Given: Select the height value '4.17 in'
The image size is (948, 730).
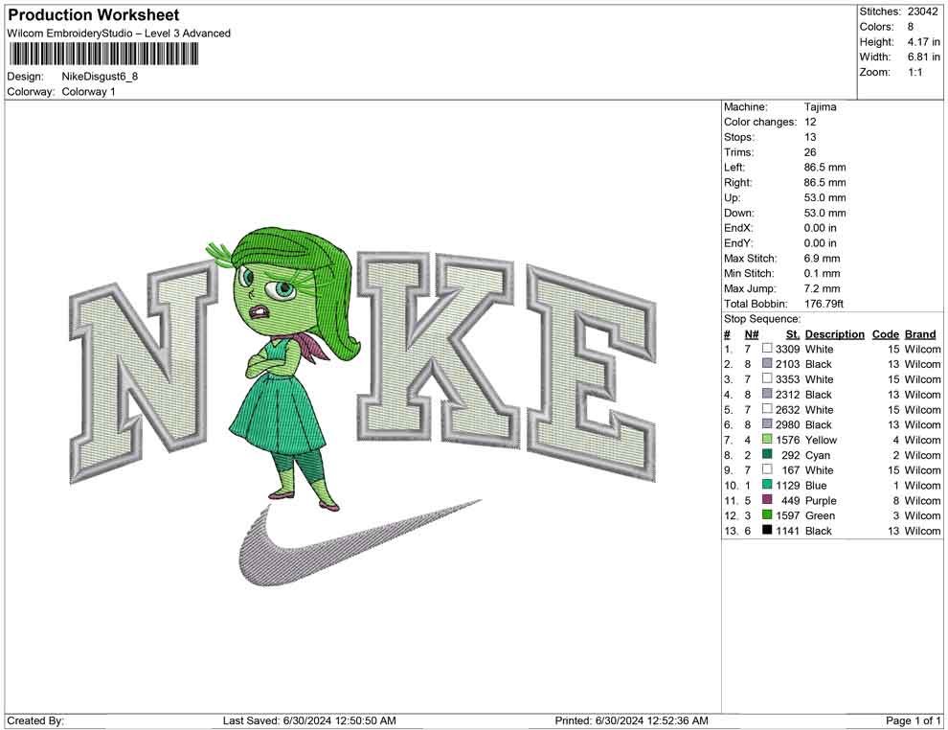Looking at the screenshot, I should coord(923,42).
